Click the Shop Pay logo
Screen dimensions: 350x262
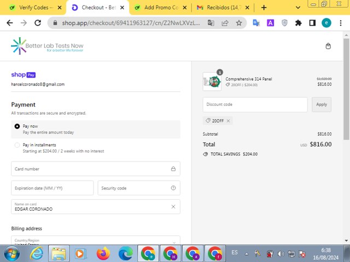coord(24,75)
